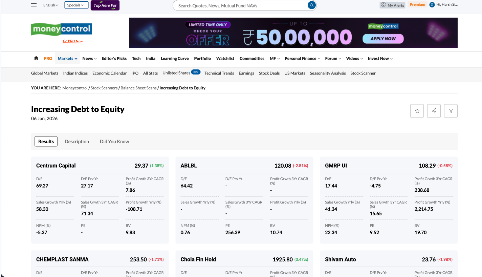This screenshot has height=277, width=482.
Task: Select the Did You Know tab
Action: tap(114, 142)
